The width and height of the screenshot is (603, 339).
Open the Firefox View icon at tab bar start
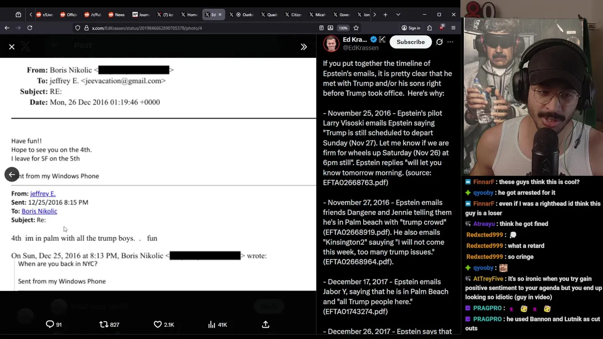coord(18,15)
